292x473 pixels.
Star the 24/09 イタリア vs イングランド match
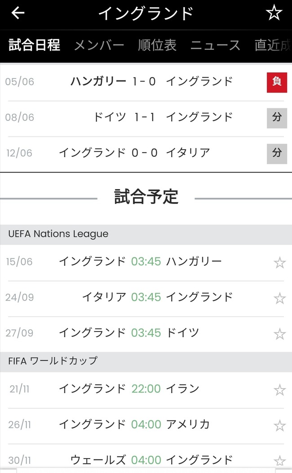[x=279, y=298]
